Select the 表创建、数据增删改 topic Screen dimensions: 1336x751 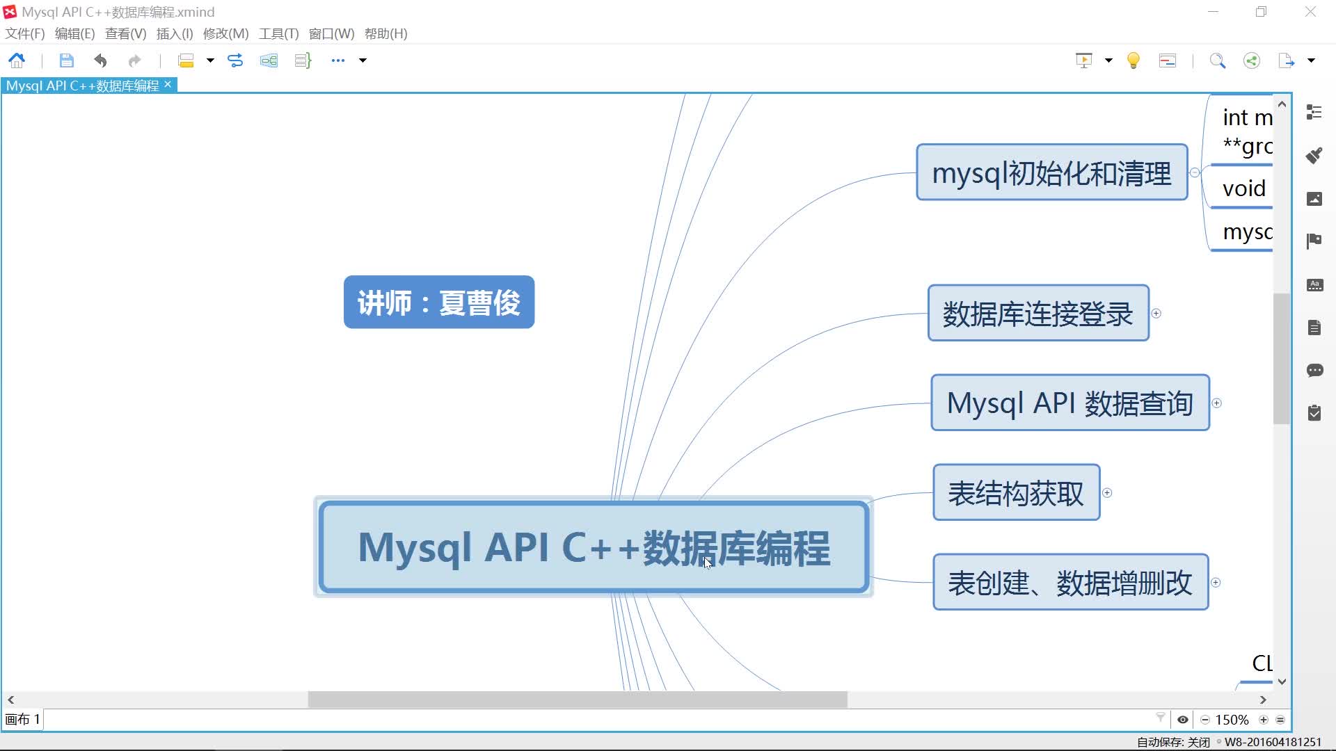(1070, 583)
